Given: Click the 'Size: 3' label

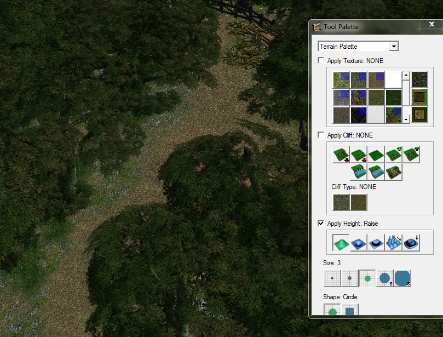Looking at the screenshot, I should point(332,263).
